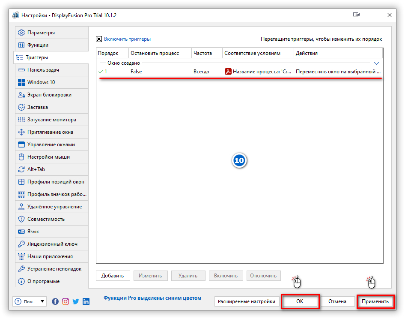Click the Отмена button
This screenshot has width=405, height=319.
click(337, 301)
